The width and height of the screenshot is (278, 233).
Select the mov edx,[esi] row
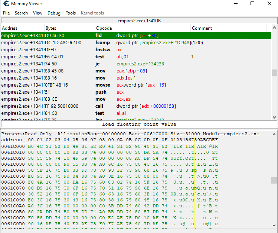point(136,78)
